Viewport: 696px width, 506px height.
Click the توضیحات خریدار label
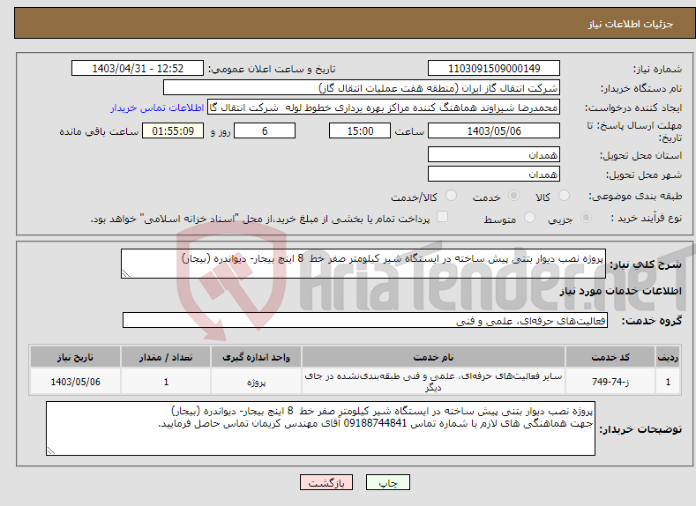click(641, 429)
